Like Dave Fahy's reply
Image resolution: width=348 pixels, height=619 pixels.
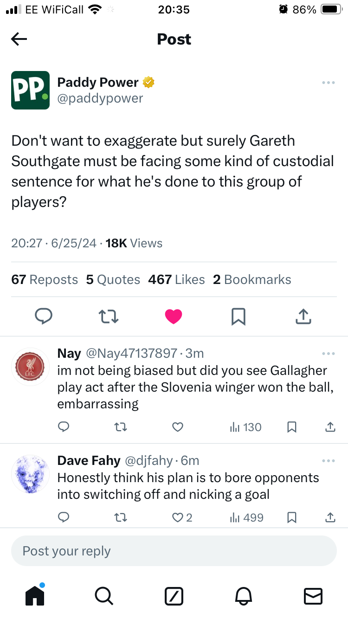(x=178, y=517)
